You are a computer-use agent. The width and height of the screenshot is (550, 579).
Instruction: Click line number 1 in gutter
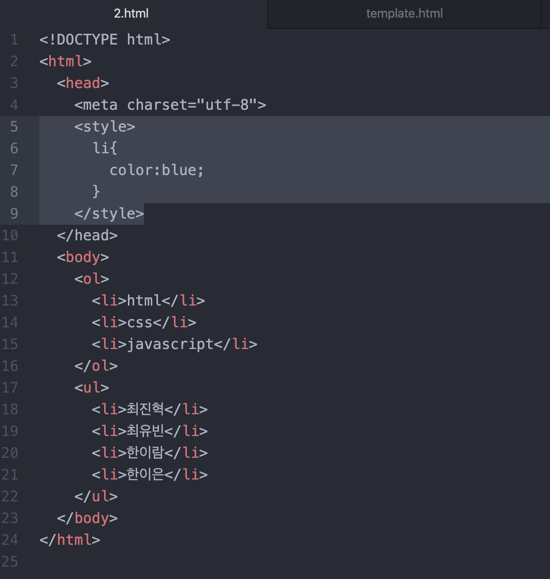(x=14, y=39)
